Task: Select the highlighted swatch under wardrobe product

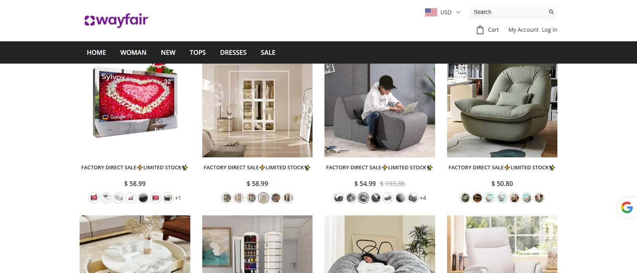Action: coord(264,198)
